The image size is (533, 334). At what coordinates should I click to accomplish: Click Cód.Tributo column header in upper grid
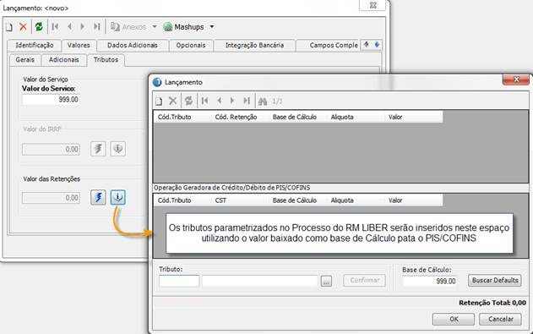pyautogui.click(x=182, y=117)
